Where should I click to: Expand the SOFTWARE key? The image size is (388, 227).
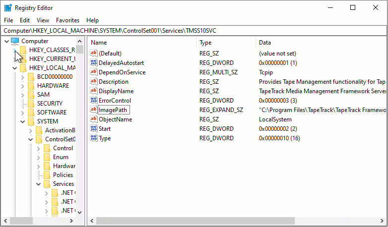[x=22, y=113]
